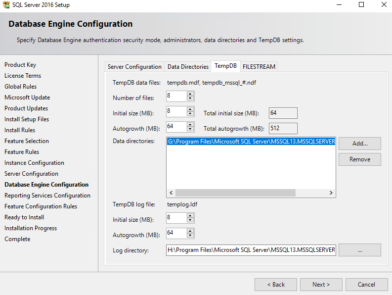The image size is (392, 295).
Task: Click the Log directory path field
Action: click(251, 250)
